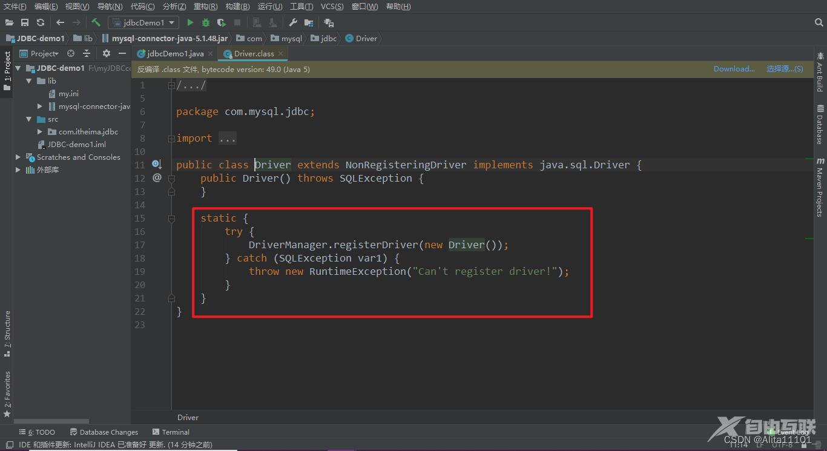Open the 窗口(W) menu
Screen dimensions: 827x451
pyautogui.click(x=364, y=7)
